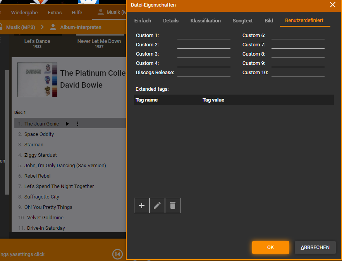Select track Drive-In Saturday
342x261 pixels.
tap(46, 228)
